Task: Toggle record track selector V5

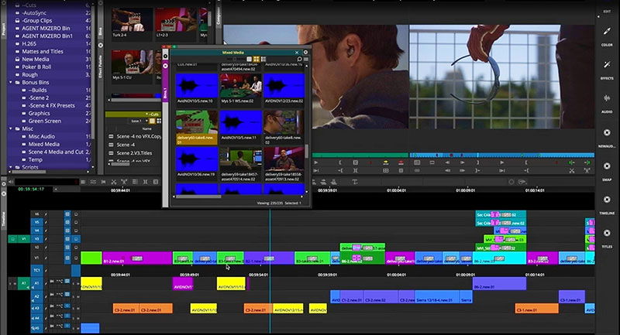Action: click(36, 222)
